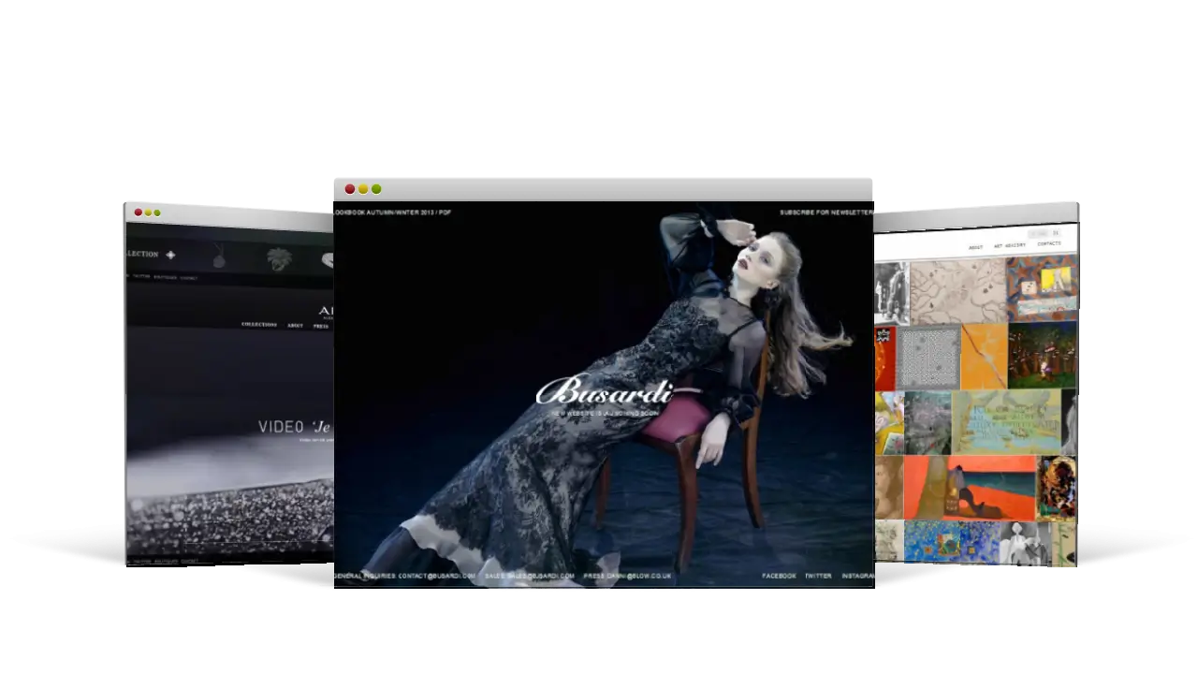The height and width of the screenshot is (674, 1198).
Task: Maximize the Busardi window with the green button
Action: point(376,189)
